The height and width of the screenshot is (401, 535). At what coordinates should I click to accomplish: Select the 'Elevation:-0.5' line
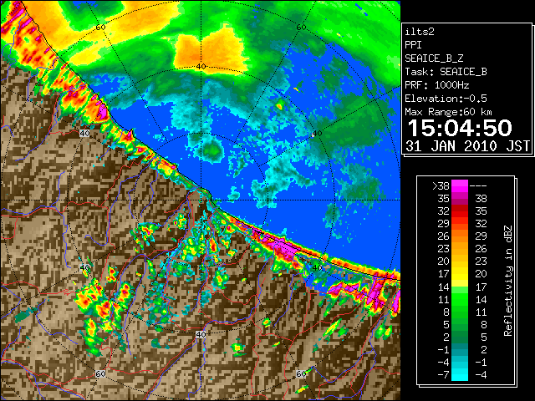pos(446,99)
